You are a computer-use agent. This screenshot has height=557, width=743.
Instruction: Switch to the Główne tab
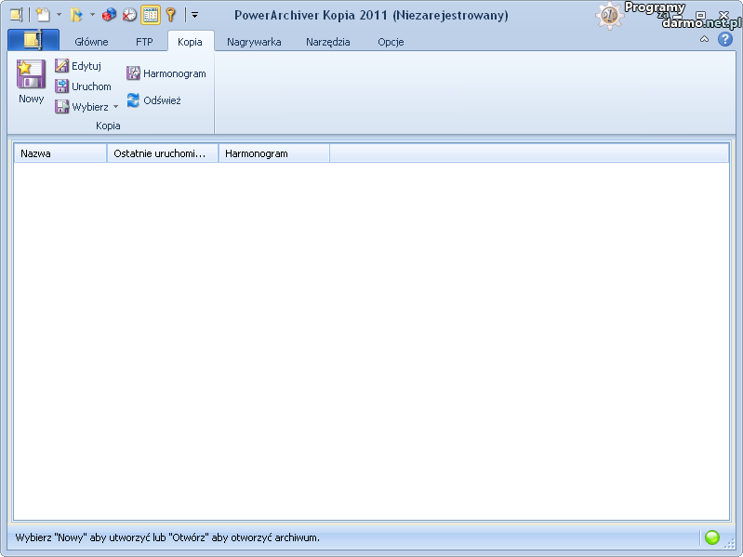91,42
